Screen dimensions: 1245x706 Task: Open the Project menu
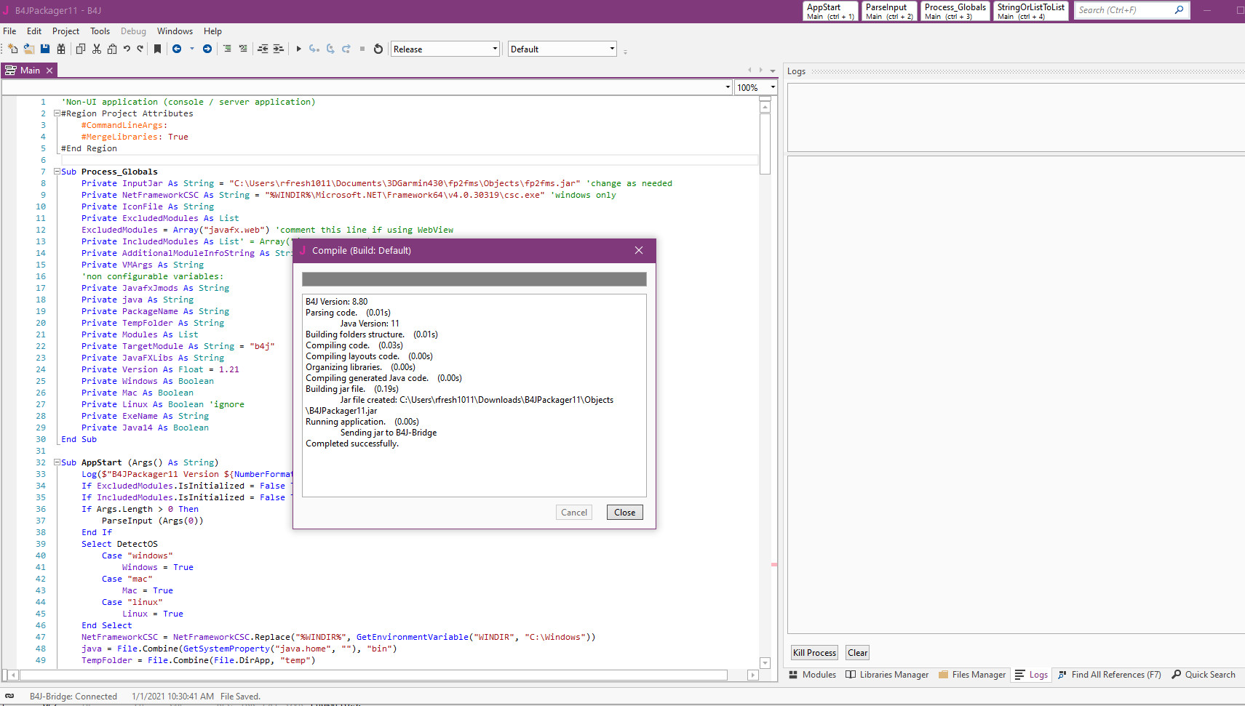(65, 31)
